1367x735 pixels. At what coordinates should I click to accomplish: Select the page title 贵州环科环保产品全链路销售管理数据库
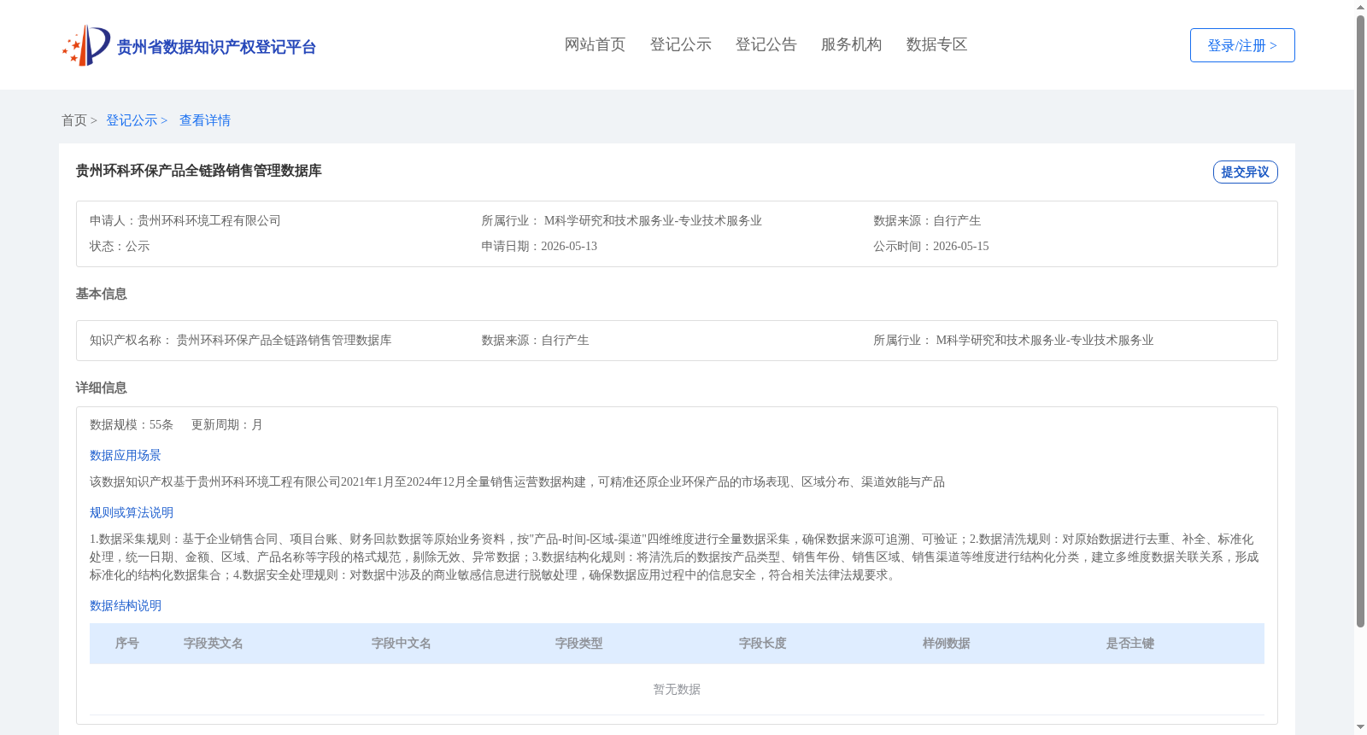point(199,171)
